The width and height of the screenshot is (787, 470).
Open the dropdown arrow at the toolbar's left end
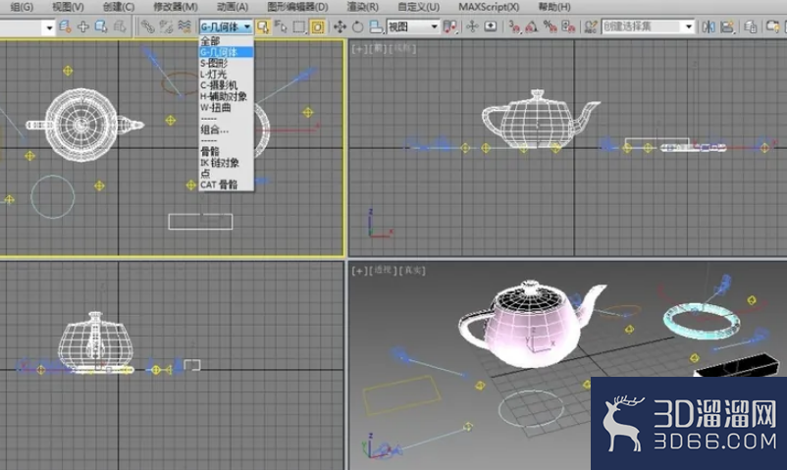tap(49, 27)
